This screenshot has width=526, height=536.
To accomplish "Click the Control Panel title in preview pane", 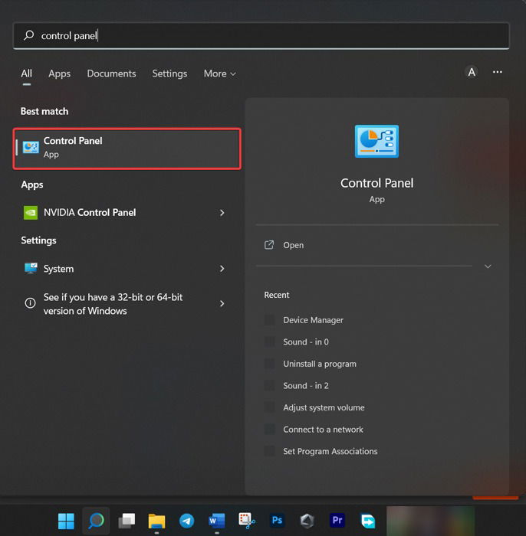I will (x=376, y=183).
